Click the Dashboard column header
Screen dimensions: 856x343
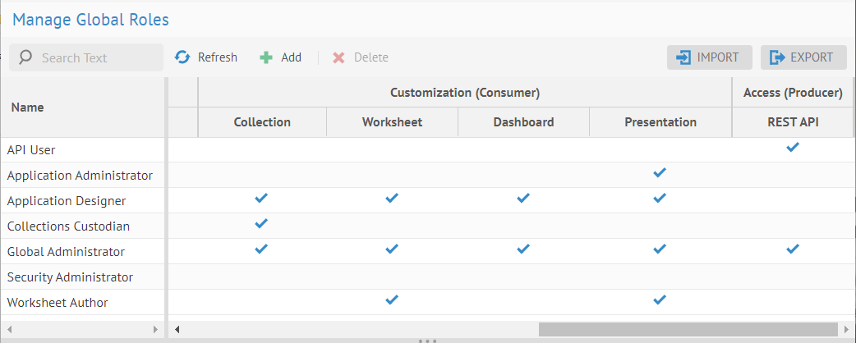point(523,122)
